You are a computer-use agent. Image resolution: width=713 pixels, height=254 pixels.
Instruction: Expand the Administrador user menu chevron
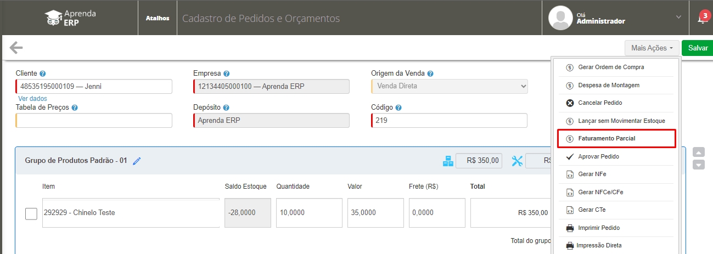click(679, 18)
